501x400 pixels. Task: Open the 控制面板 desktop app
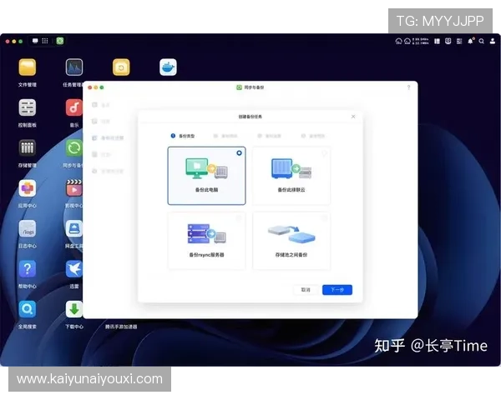click(x=28, y=107)
